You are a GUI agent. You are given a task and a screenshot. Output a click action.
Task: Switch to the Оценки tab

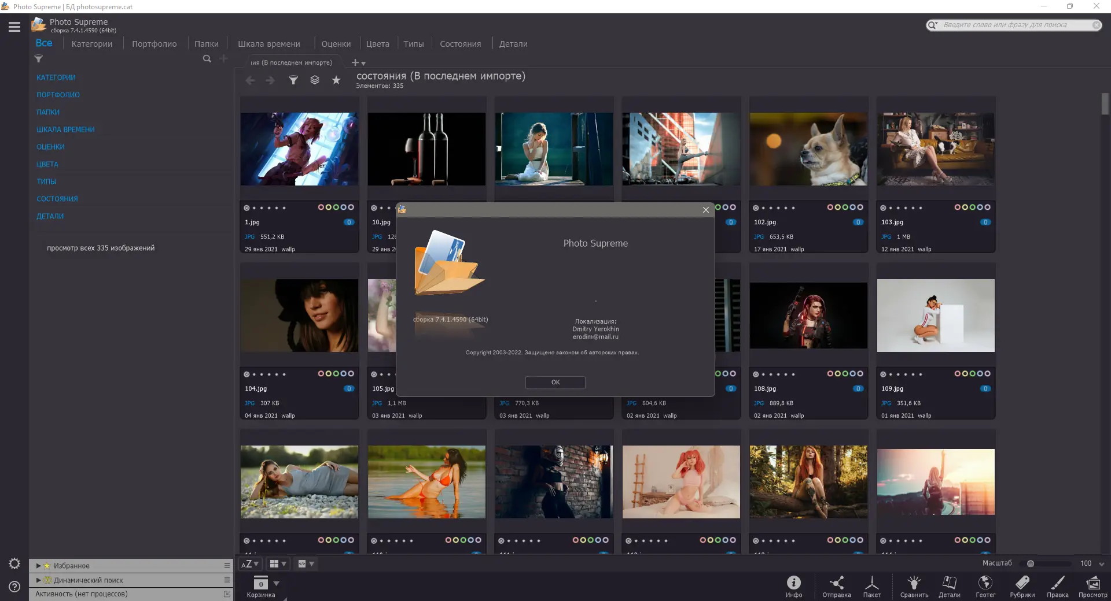[336, 44]
